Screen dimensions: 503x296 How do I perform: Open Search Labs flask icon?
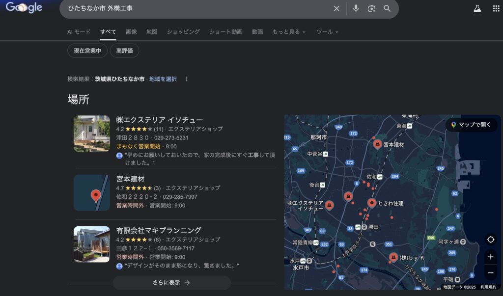pyautogui.click(x=477, y=9)
